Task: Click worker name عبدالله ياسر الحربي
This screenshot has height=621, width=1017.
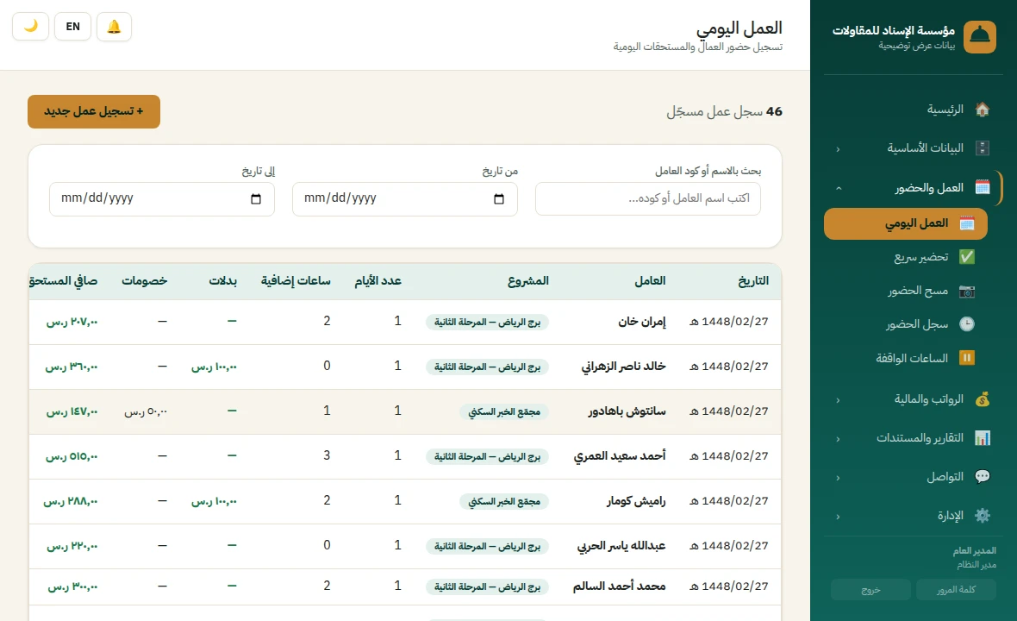Action: point(622,546)
